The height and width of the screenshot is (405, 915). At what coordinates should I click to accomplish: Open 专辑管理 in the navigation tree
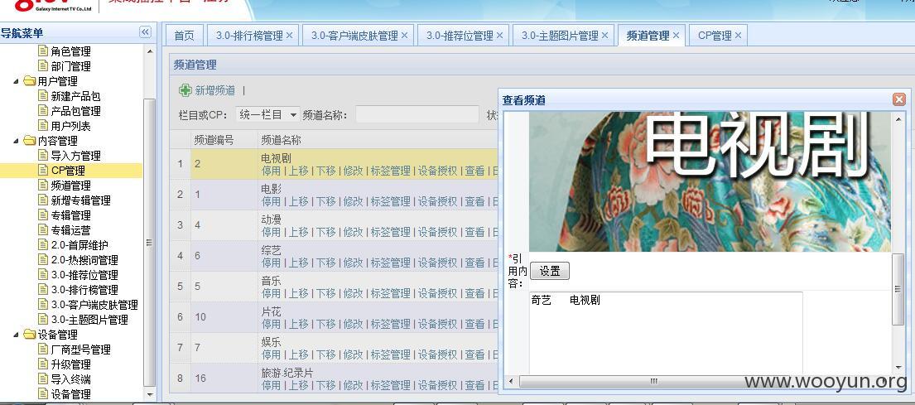click(70, 215)
